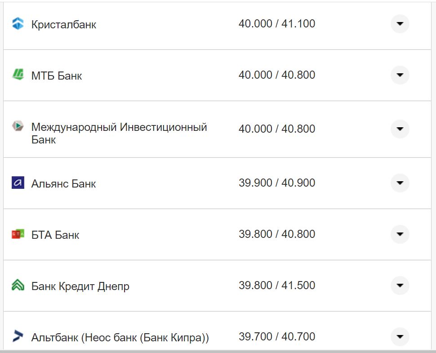Expand Международный Инвестиционный Банк row arrow
The image size is (436, 353).
tap(400, 129)
